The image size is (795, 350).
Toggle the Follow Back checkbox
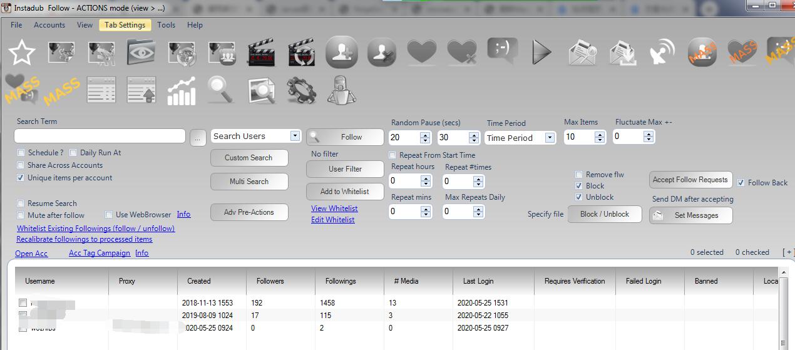click(x=741, y=183)
